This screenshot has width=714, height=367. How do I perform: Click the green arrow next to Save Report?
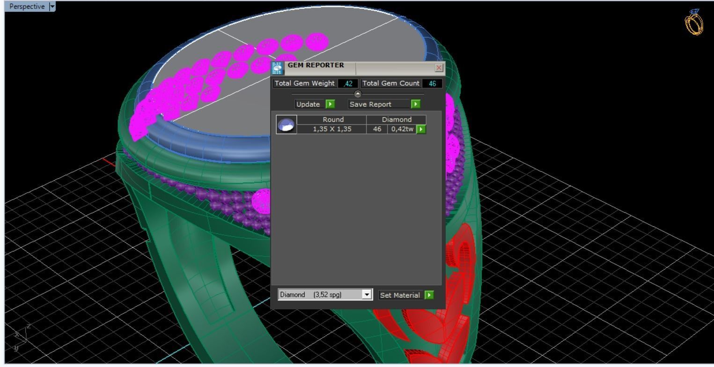[x=416, y=104]
